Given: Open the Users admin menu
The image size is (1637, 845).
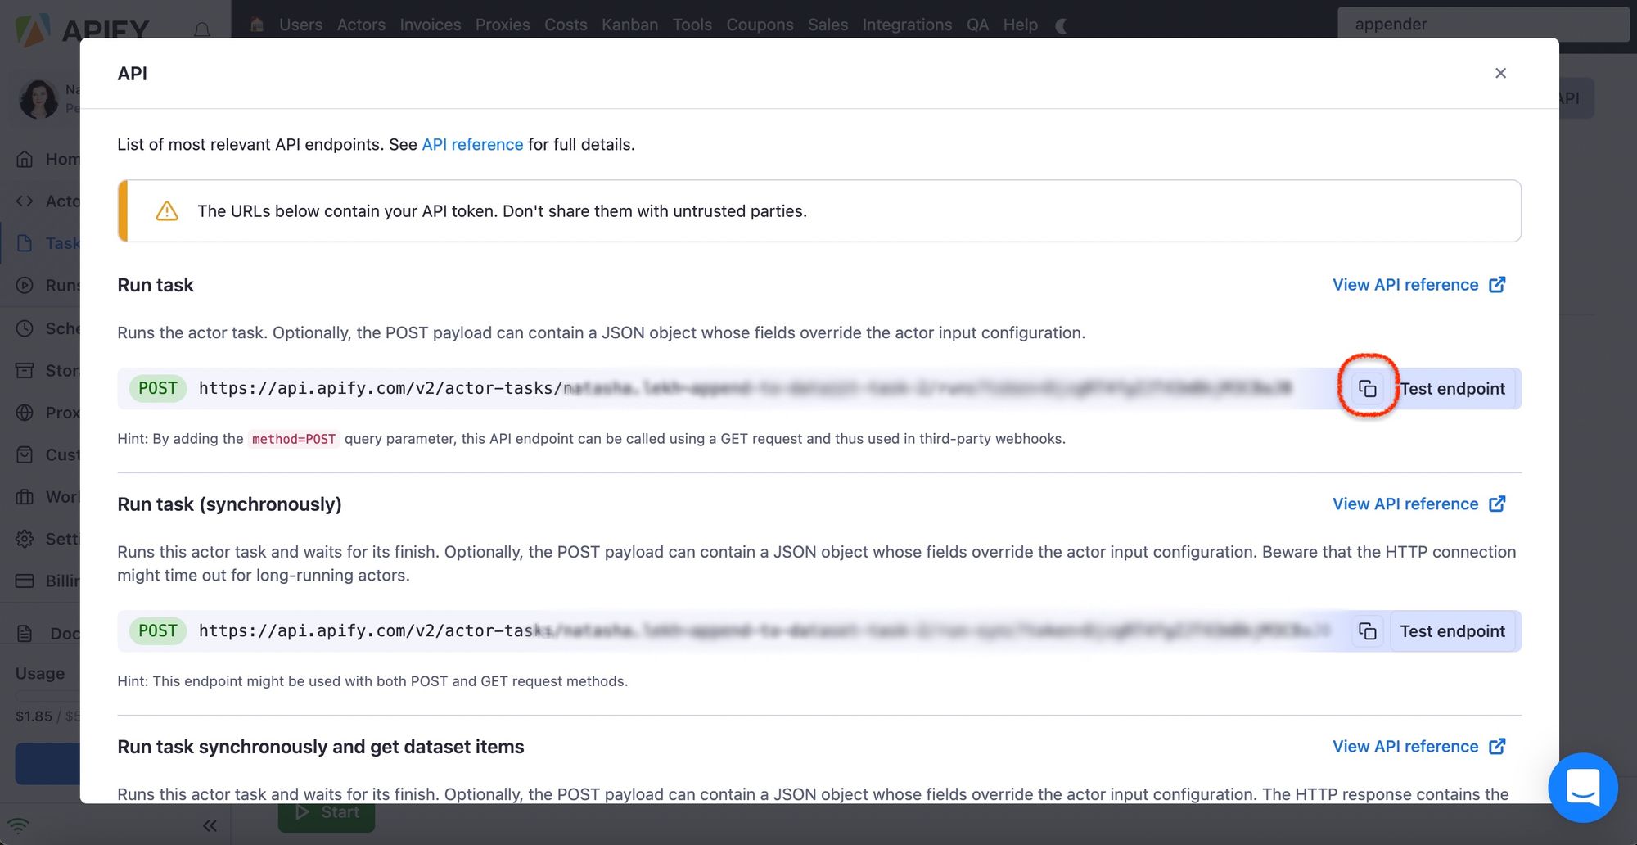Looking at the screenshot, I should coord(300,25).
